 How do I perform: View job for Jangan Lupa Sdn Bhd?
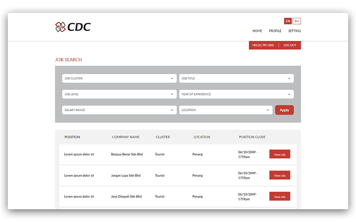[279, 175]
